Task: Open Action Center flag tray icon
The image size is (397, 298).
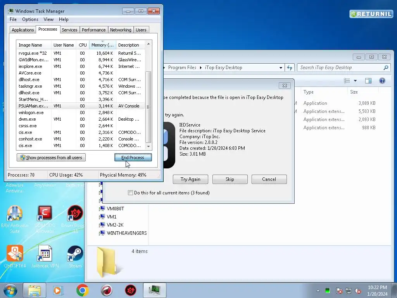Action: click(339, 291)
